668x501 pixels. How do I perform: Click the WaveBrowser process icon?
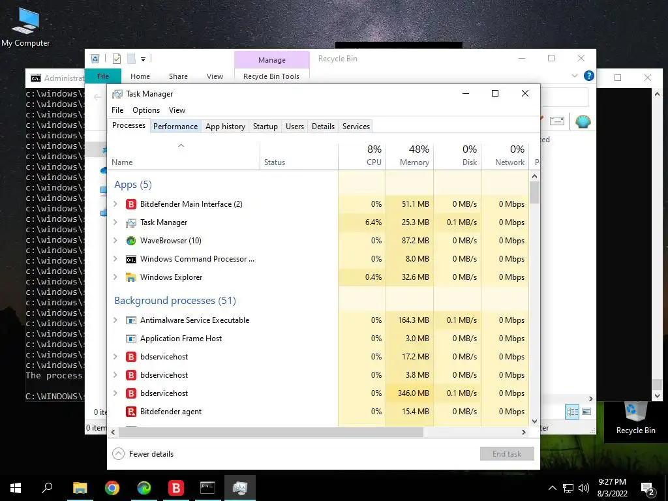130,241
